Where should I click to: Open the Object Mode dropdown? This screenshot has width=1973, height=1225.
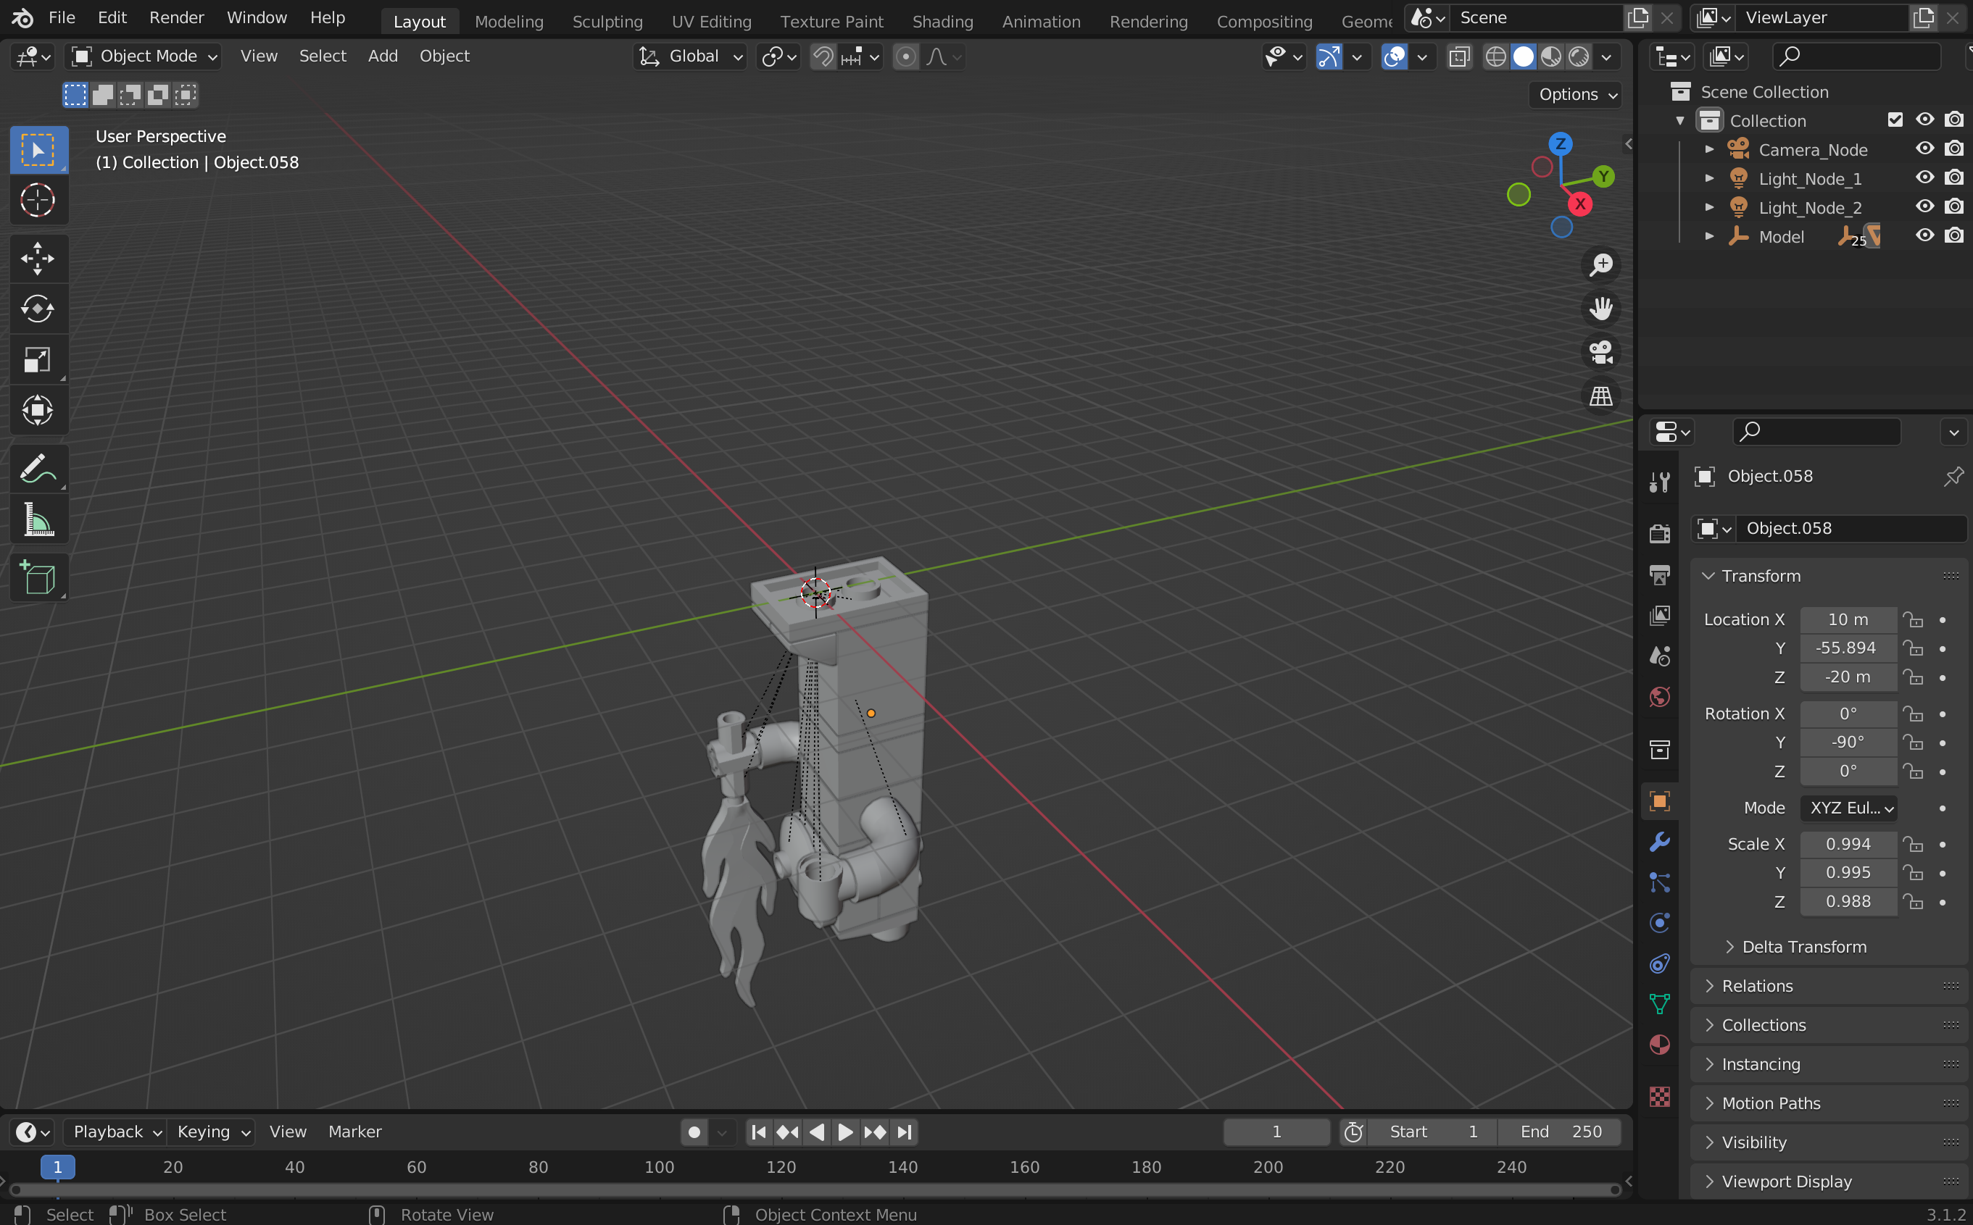(x=144, y=56)
